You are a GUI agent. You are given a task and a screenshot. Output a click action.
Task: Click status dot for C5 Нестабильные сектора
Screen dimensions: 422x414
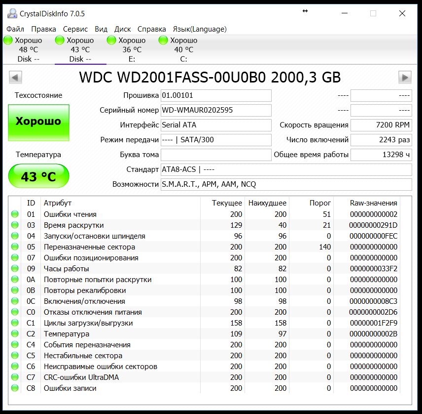tap(15, 356)
